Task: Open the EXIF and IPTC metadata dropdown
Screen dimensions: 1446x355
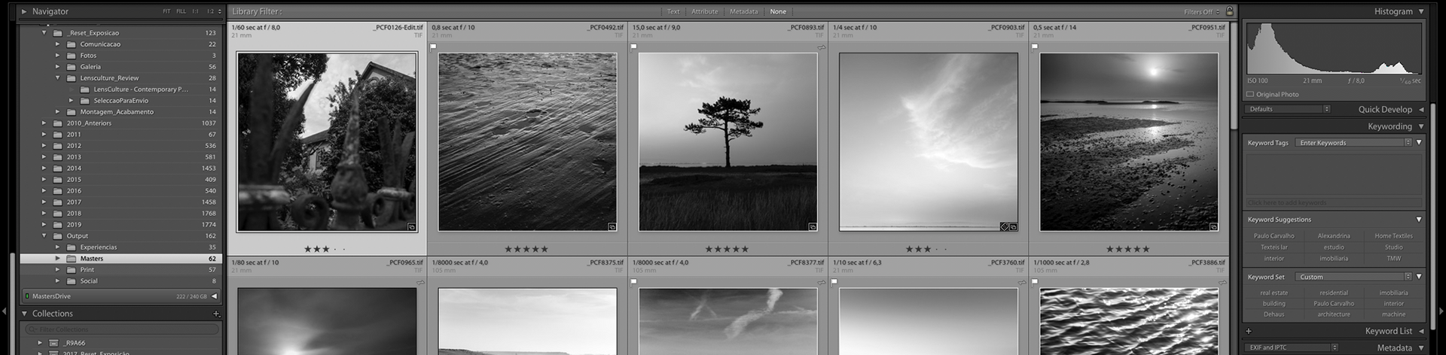Action: point(1292,347)
